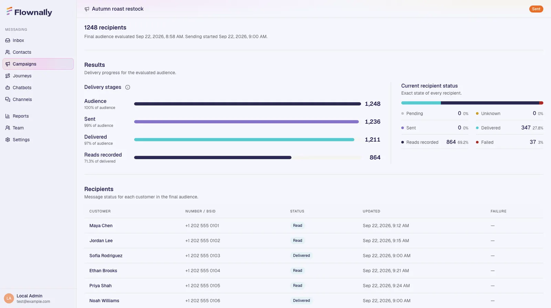Click the Journeys flow icon
Screen dimensions: 551x308
tap(8, 76)
